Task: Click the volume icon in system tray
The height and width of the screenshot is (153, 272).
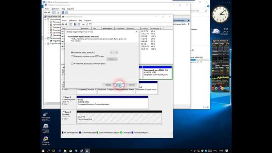Action: (x=195, y=151)
